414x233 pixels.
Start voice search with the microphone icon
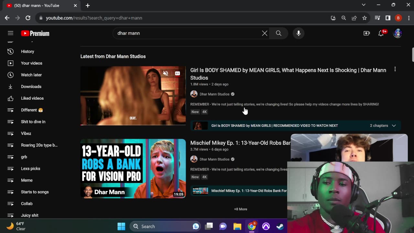(x=299, y=33)
